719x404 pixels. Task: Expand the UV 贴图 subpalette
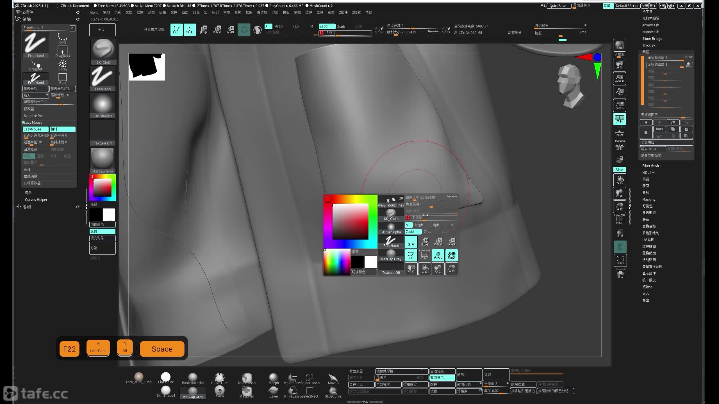point(648,240)
